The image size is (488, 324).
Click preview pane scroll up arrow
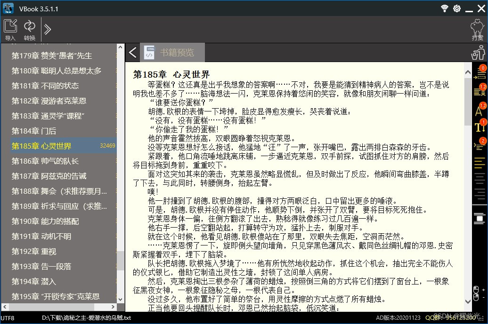tap(468, 72)
